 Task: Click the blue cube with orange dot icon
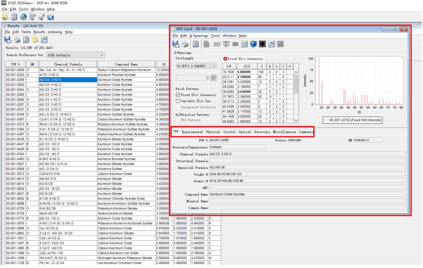pos(253,44)
